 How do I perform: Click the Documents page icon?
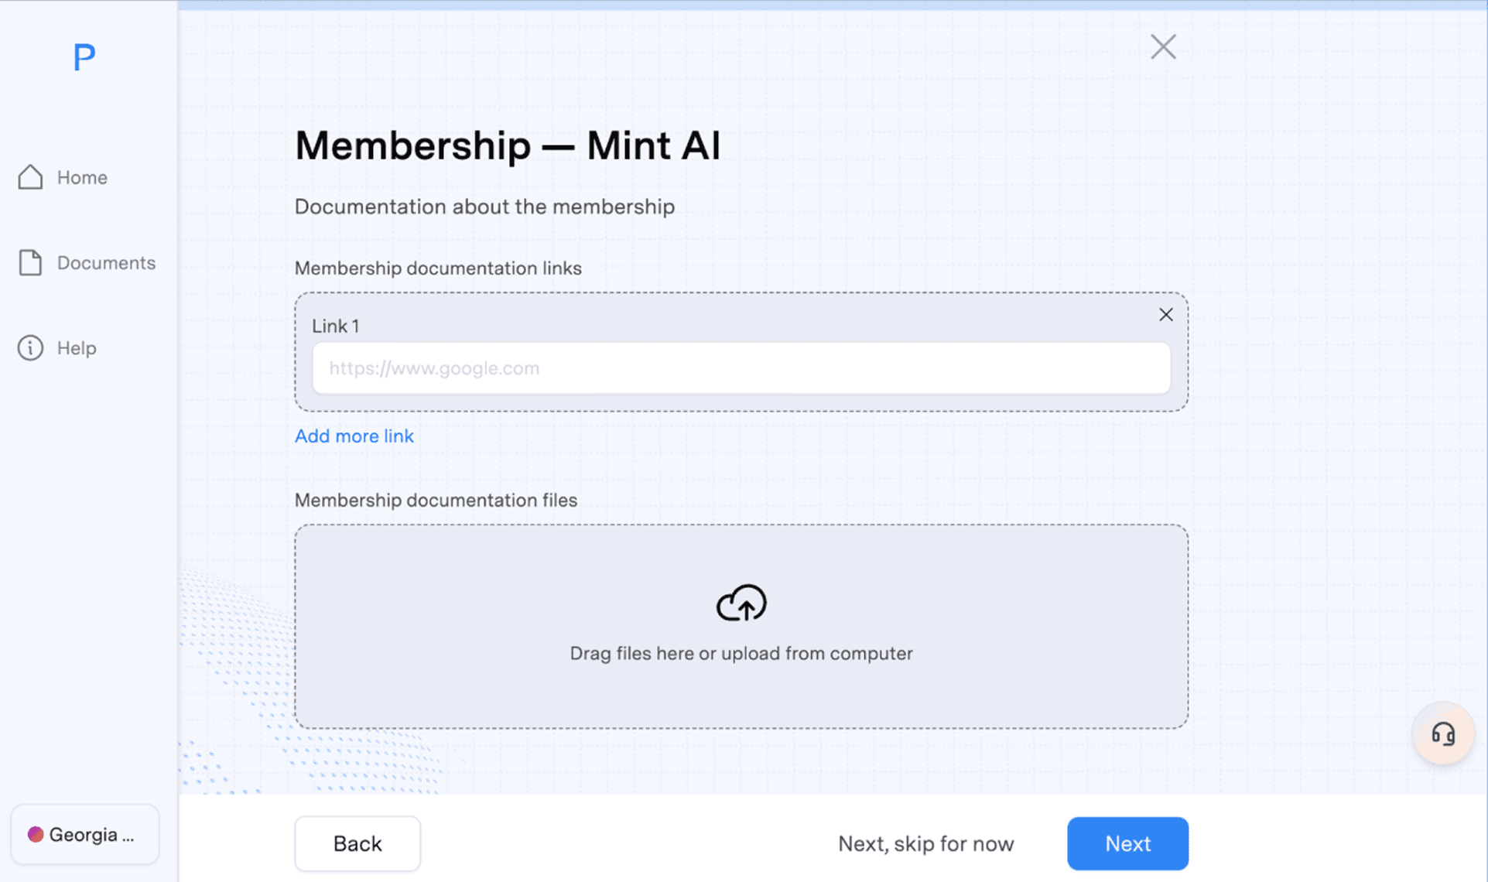[30, 263]
